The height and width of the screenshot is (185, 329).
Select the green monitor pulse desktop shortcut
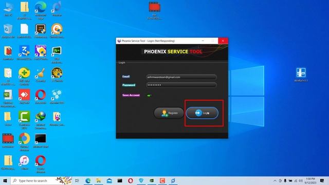tap(57, 54)
